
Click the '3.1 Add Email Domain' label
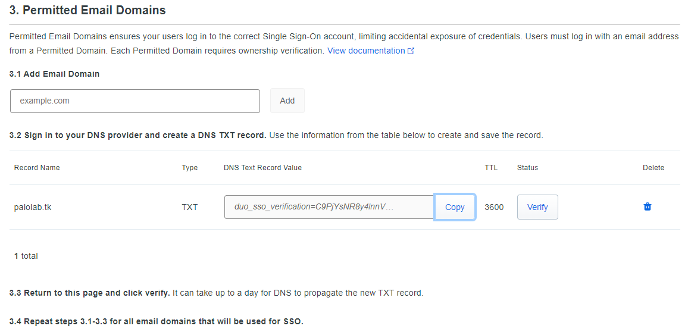(55, 74)
